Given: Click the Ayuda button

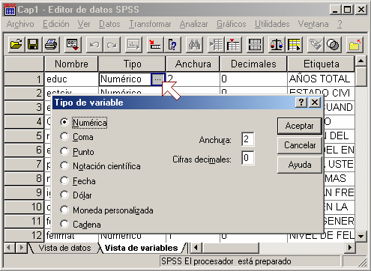Looking at the screenshot, I should point(300,165).
